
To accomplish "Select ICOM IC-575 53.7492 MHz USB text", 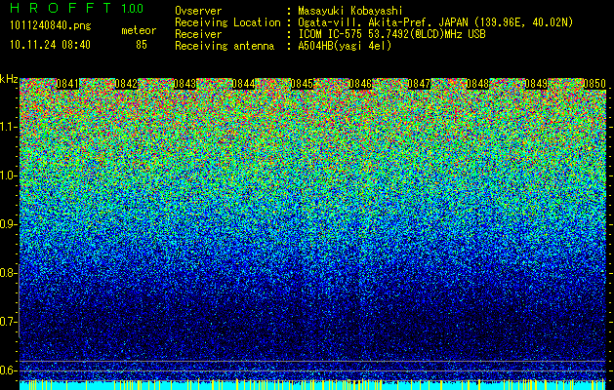I will click(x=391, y=34).
